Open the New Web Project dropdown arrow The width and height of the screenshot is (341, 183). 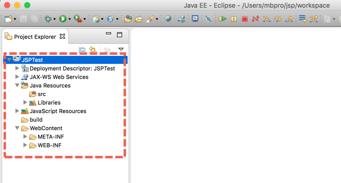tap(102, 20)
